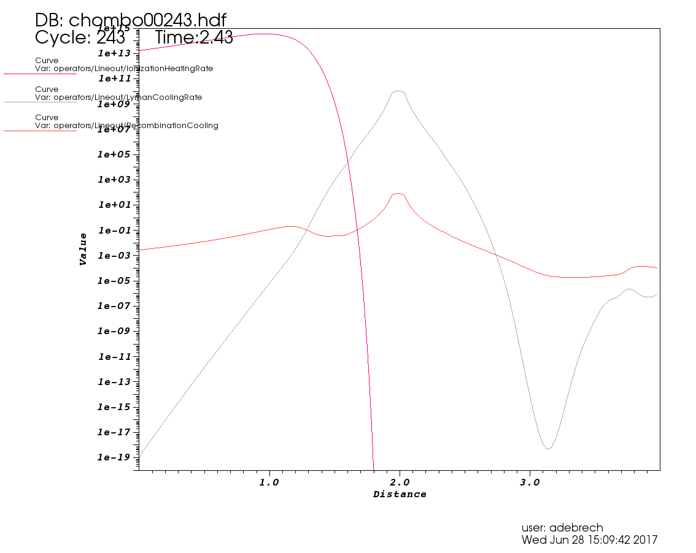Click the 2.0 tick label on Distance axis
This screenshot has height=553, width=696.
(x=400, y=482)
